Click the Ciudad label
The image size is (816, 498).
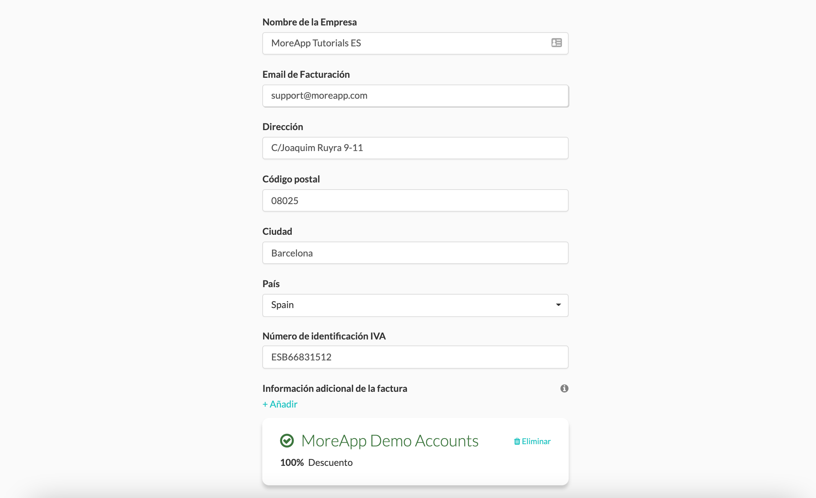click(277, 231)
